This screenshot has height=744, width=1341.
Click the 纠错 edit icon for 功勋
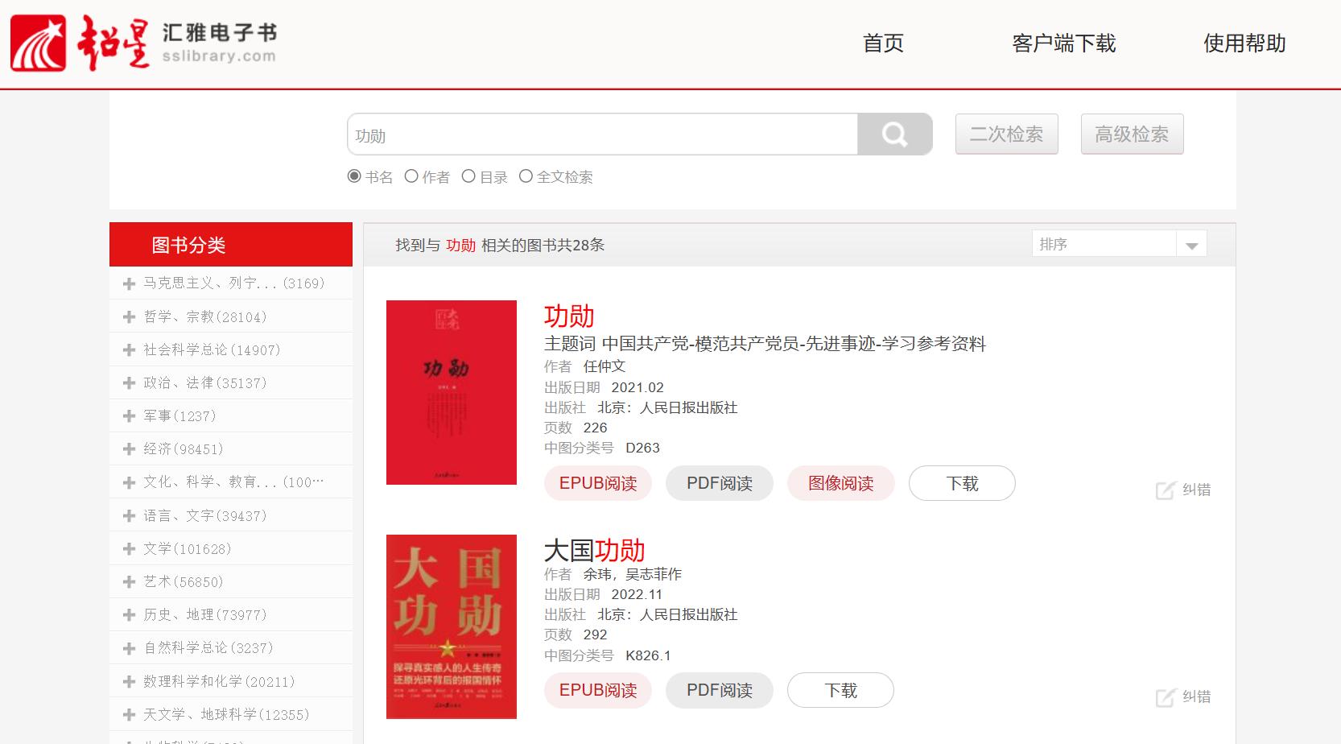tap(1165, 490)
